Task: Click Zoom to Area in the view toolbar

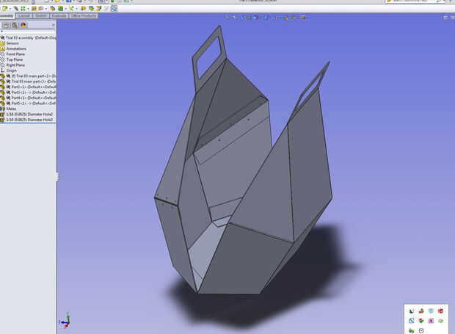Action: tap(235, 18)
